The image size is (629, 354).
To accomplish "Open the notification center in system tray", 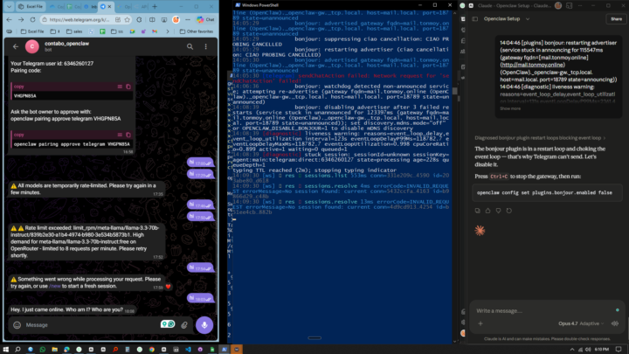I will point(619,350).
